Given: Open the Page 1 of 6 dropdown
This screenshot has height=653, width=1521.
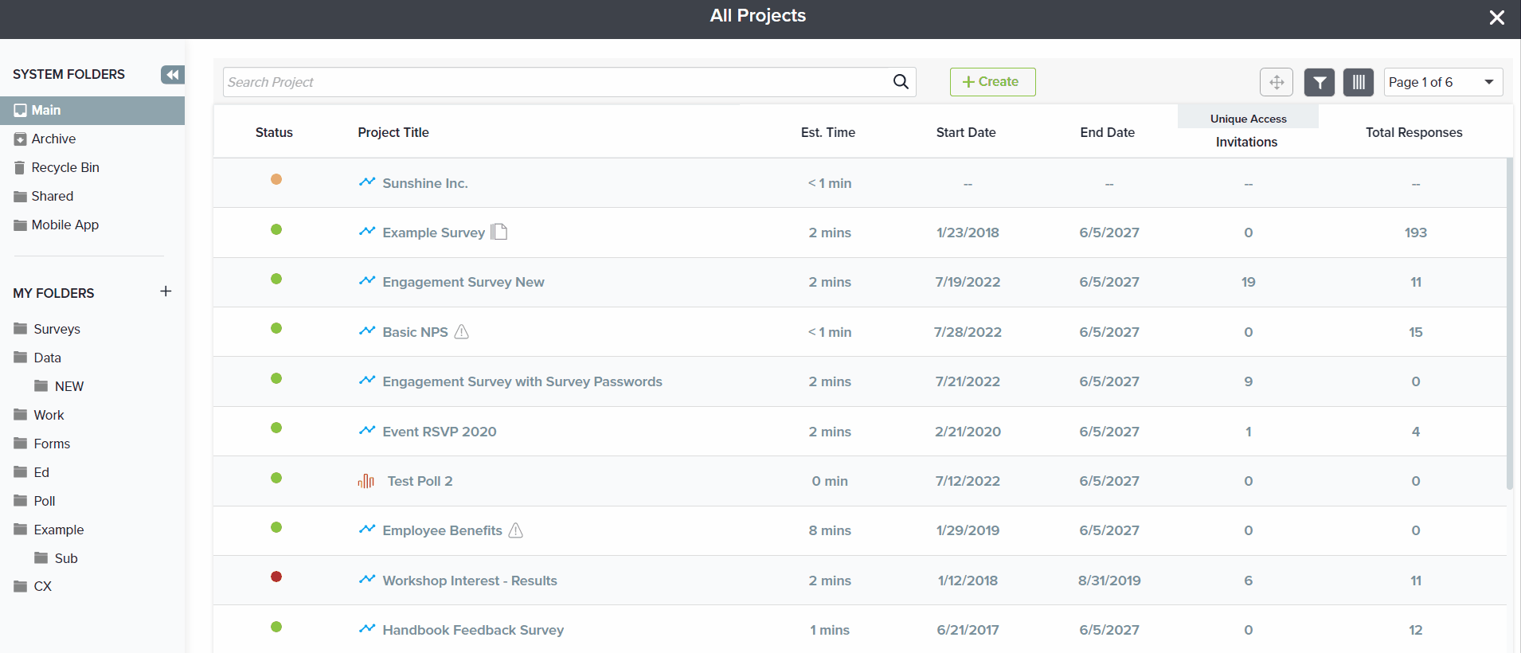Looking at the screenshot, I should pyautogui.click(x=1442, y=82).
